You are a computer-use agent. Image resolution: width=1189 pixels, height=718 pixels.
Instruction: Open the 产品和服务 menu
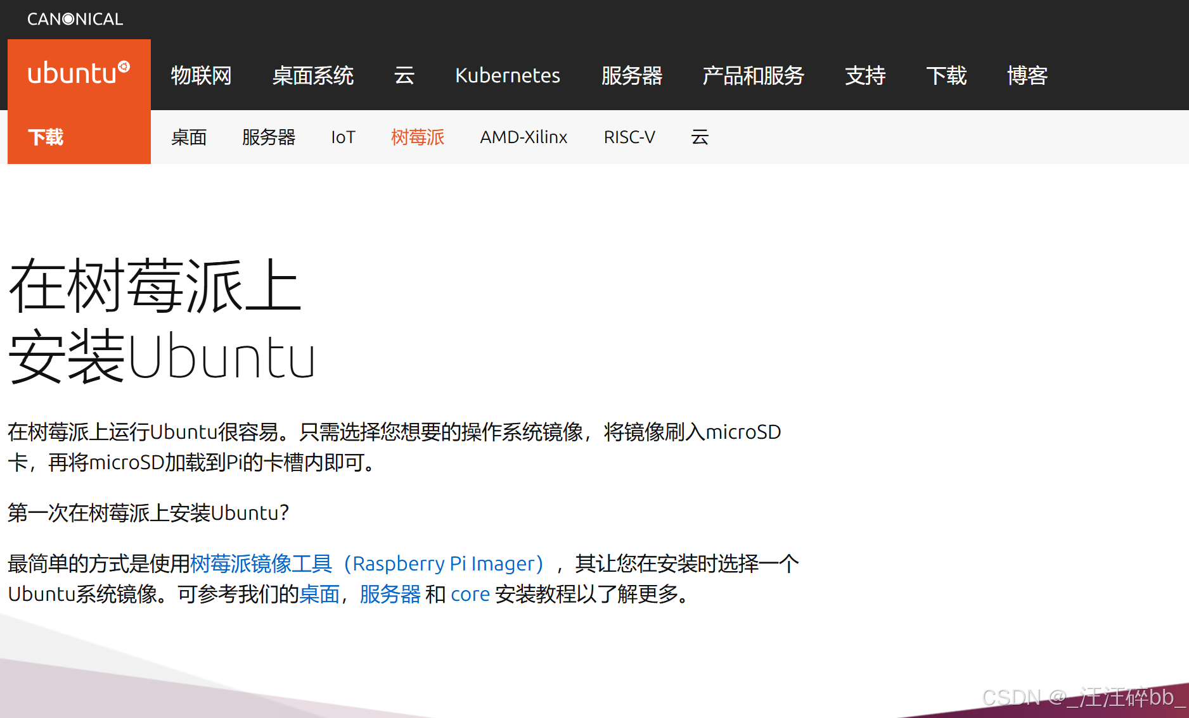tap(753, 76)
